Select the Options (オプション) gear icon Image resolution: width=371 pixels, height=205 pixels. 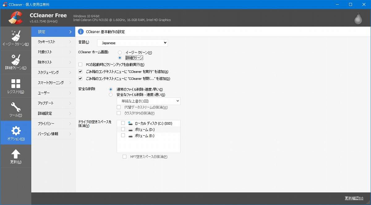point(16,130)
